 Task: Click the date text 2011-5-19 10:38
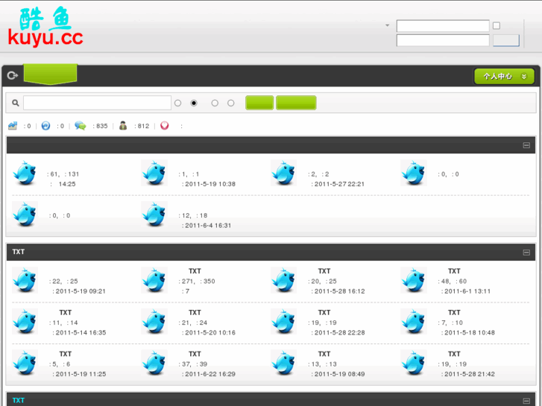[210, 184]
